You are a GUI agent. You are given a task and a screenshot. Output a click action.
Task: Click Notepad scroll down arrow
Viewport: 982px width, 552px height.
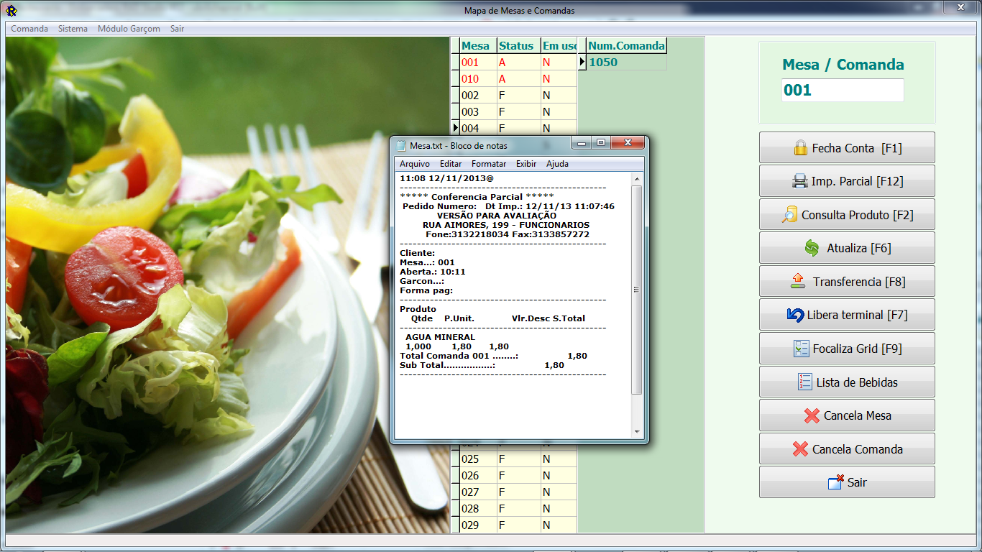pos(637,432)
